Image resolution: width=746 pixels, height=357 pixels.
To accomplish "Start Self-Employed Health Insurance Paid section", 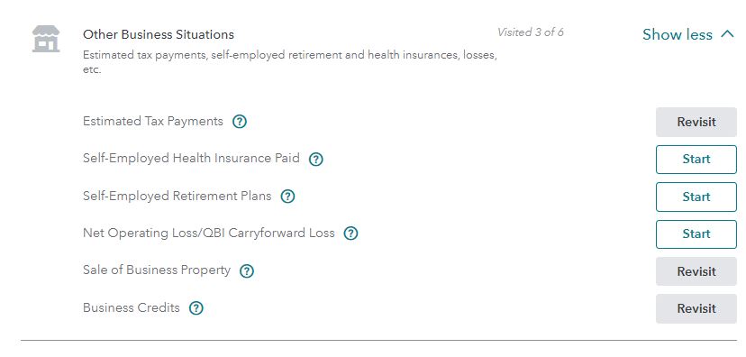I will click(696, 159).
